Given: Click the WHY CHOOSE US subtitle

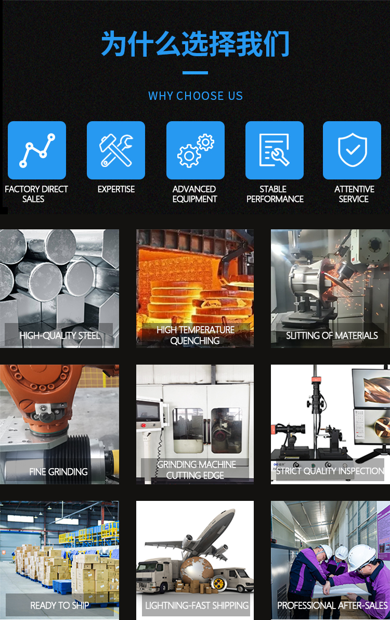Looking at the screenshot, I should [195, 96].
